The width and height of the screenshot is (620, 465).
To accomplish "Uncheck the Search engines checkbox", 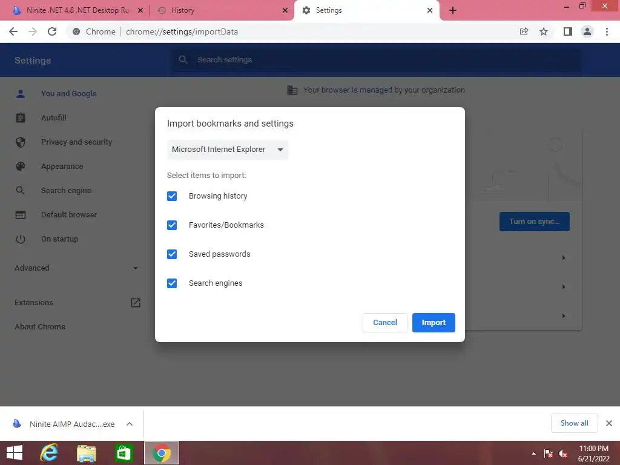I will click(x=172, y=283).
